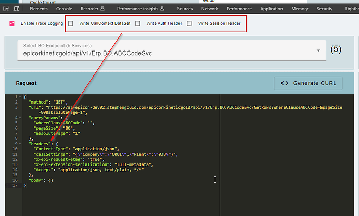Image resolution: width=359 pixels, height=216 pixels.
Task: Switch to the Sources tab
Action: (x=185, y=9)
